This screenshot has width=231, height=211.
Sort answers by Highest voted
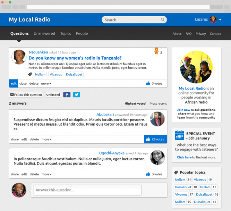[x=135, y=104]
